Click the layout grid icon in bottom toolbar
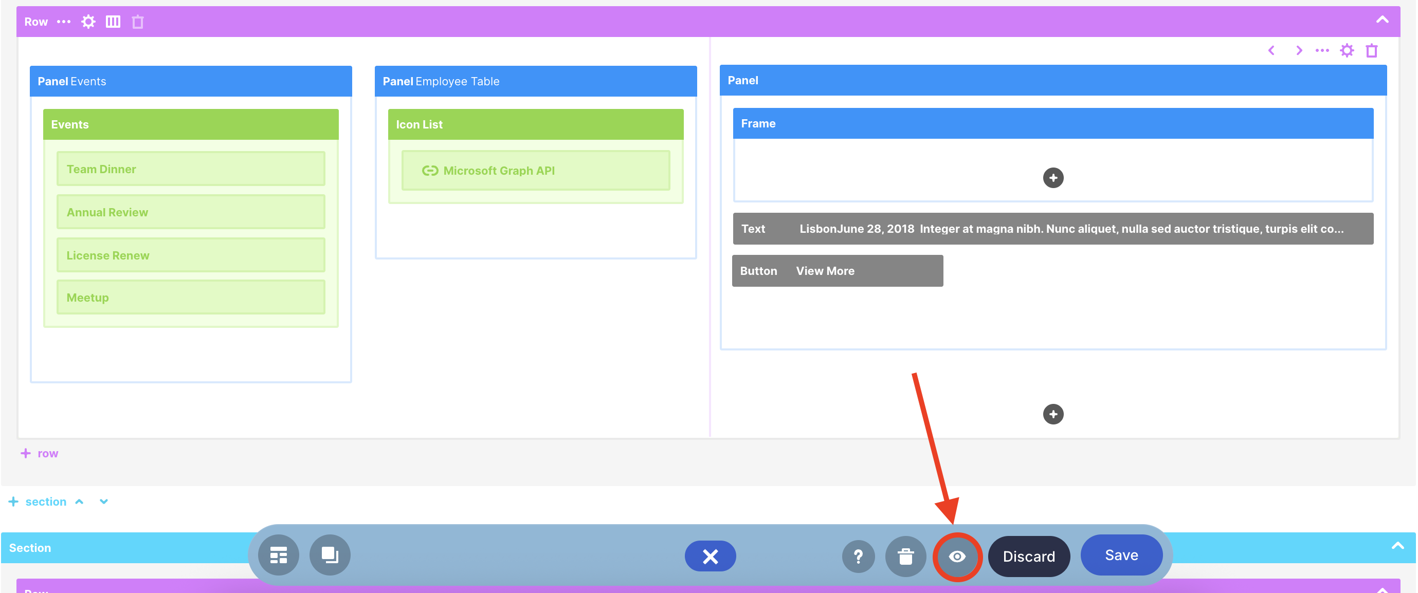Viewport: 1418px width, 593px height. point(279,555)
